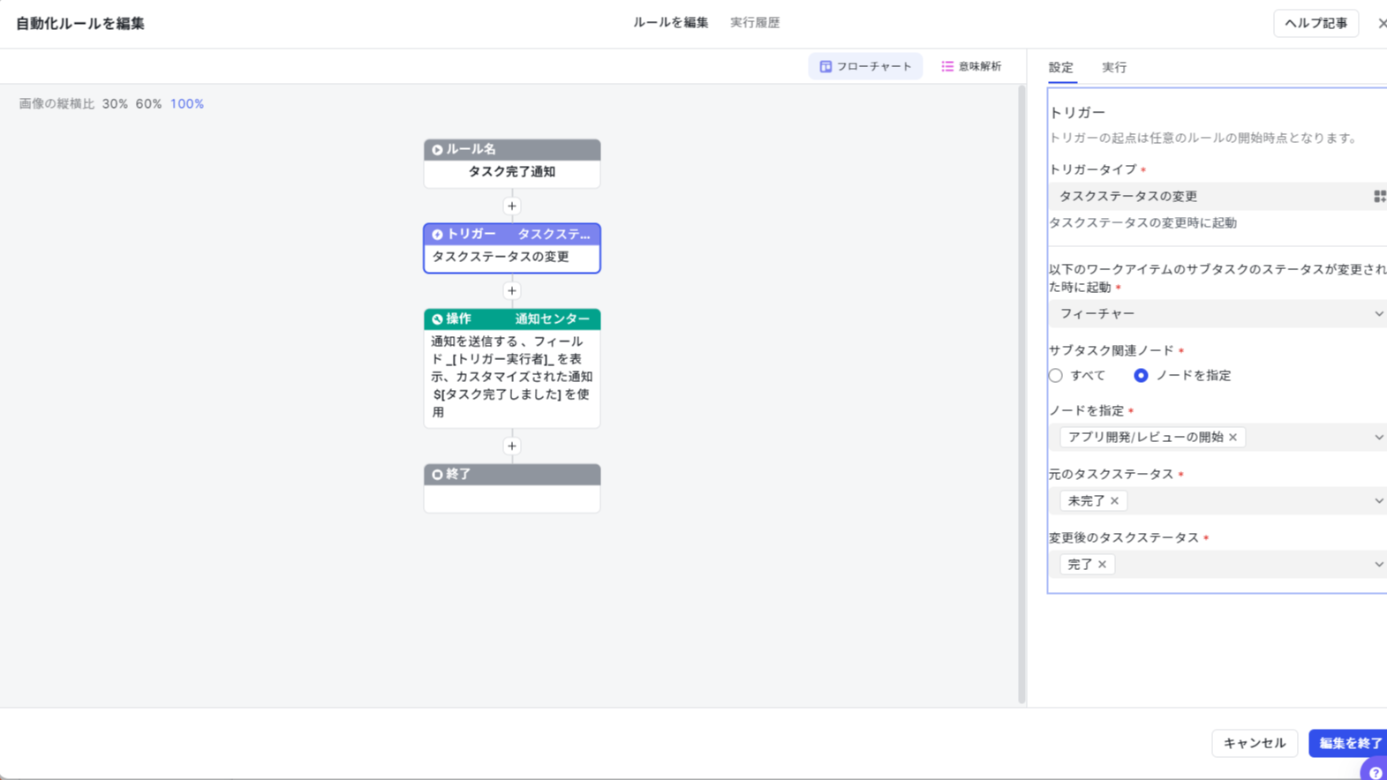Open the help question mark icon

[x=1375, y=772]
